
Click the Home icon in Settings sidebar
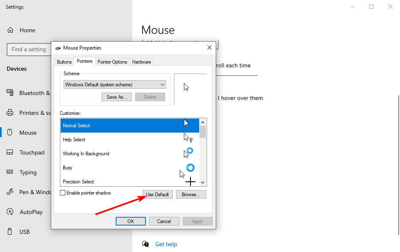(x=10, y=30)
